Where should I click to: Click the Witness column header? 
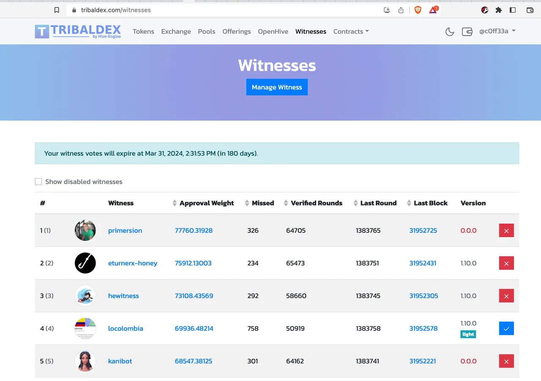(x=121, y=203)
